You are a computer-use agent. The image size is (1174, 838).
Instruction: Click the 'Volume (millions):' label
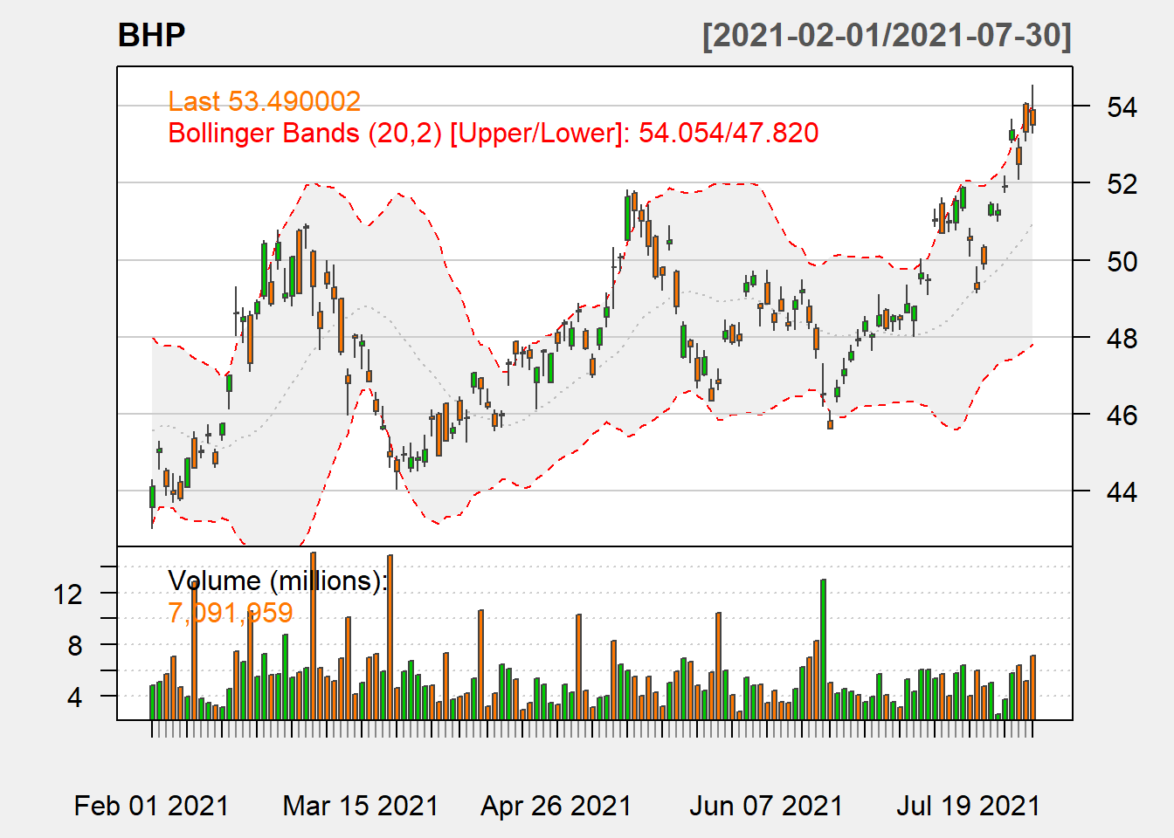(x=278, y=580)
